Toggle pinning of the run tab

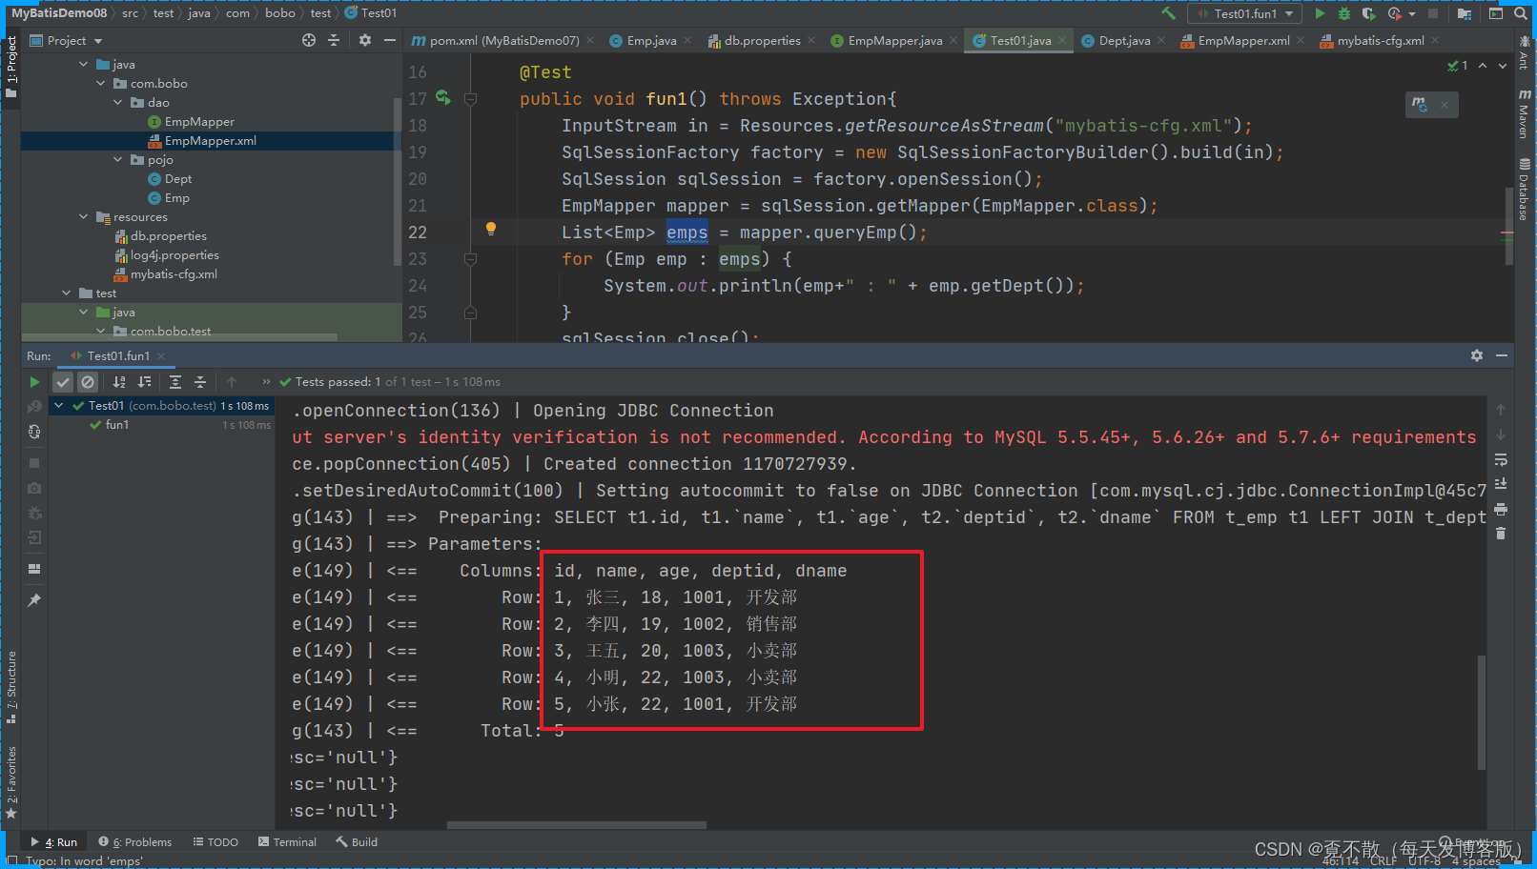click(x=34, y=599)
